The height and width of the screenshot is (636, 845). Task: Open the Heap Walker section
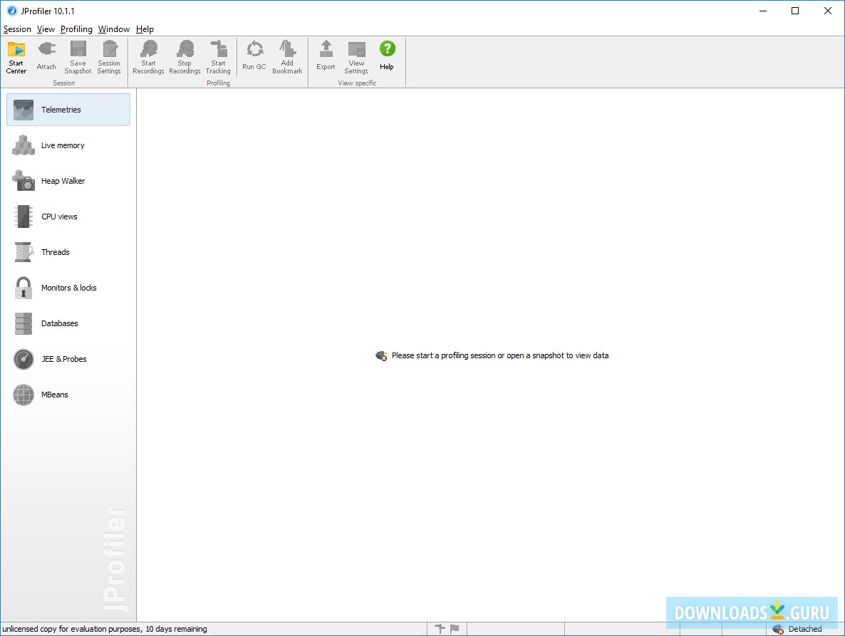point(68,181)
